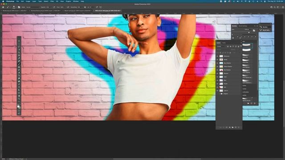Click the Home icon in options bar

coord(3,7)
